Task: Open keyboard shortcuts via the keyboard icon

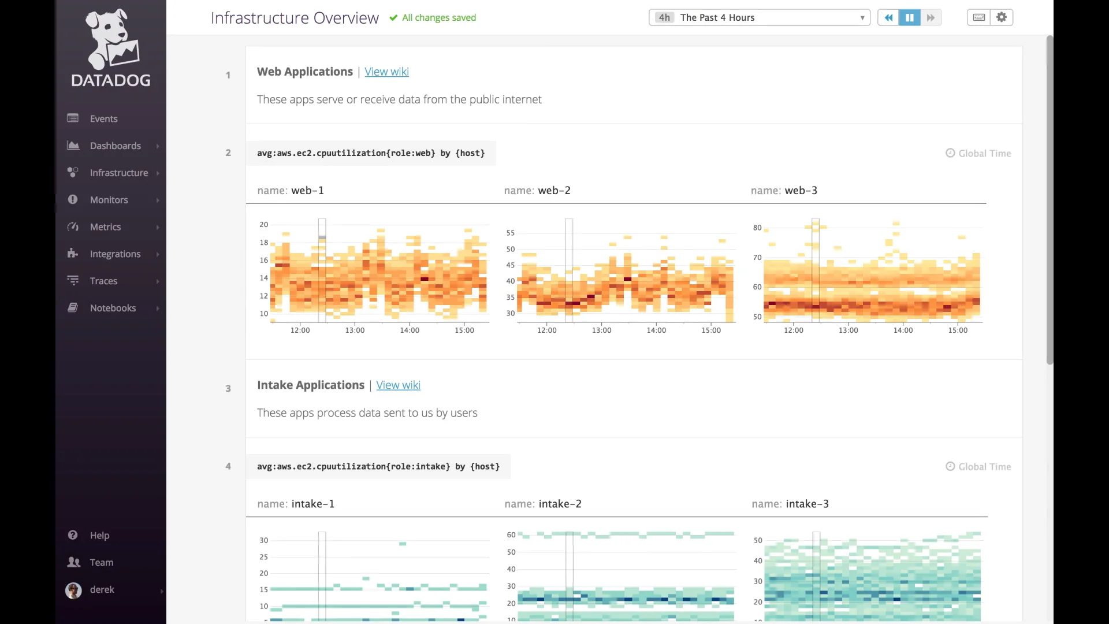Action: [978, 17]
